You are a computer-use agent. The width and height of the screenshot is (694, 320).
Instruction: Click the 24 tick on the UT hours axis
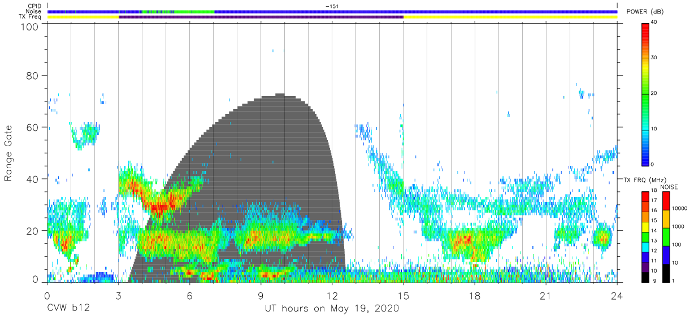click(x=617, y=296)
